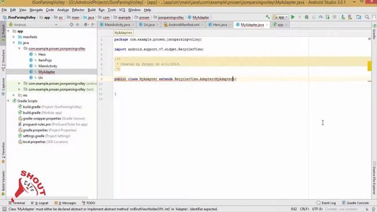The height and width of the screenshot is (212, 377).
Task: Click Scroll from Source target icon
Action: (x=71, y=25)
